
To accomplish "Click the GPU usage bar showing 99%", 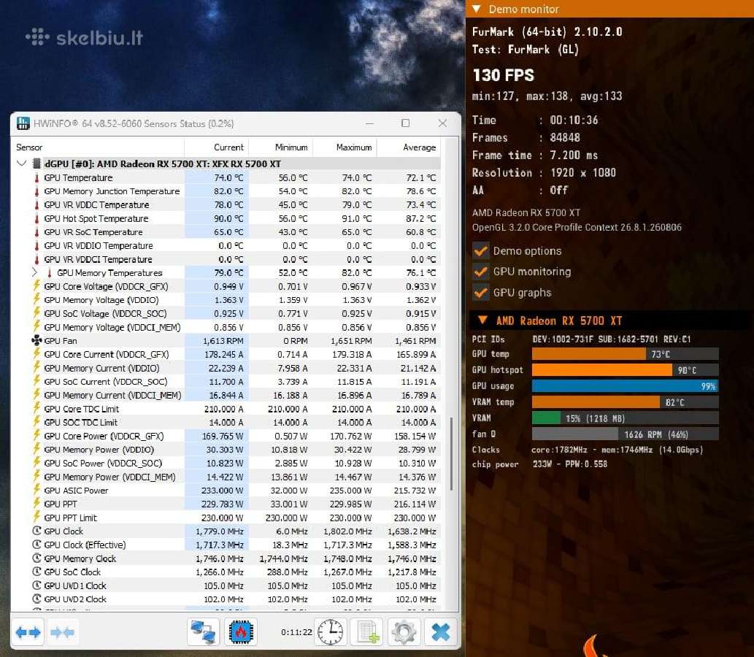I will coord(625,385).
